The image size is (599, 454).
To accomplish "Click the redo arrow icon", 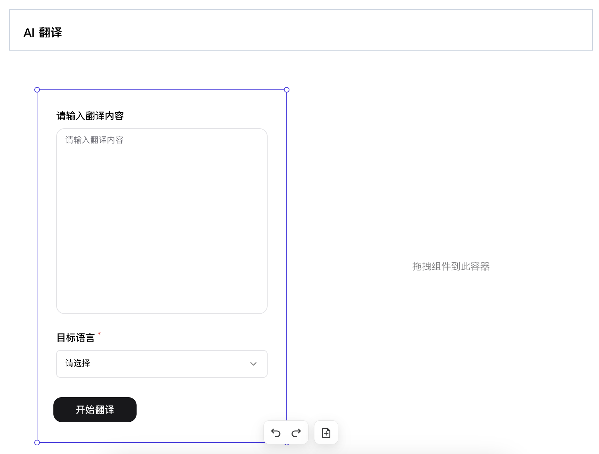I will pos(296,433).
